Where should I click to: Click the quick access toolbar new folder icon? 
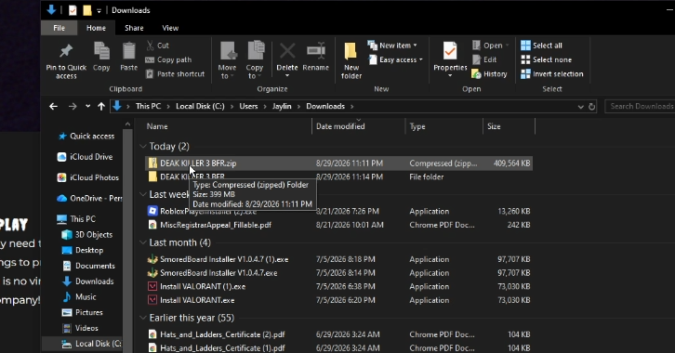87,10
